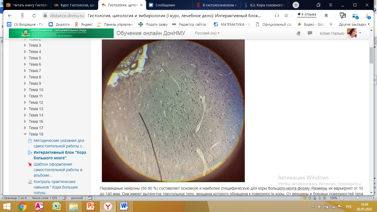Open Excel from the taskbar
Image resolution: width=377 pixels, height=212 pixels.
(x=56, y=206)
